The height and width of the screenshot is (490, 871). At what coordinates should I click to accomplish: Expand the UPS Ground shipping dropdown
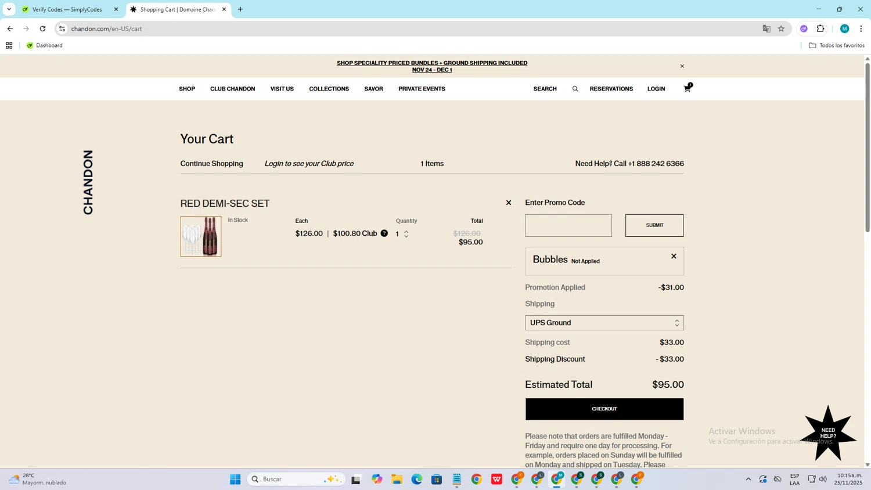tap(604, 323)
